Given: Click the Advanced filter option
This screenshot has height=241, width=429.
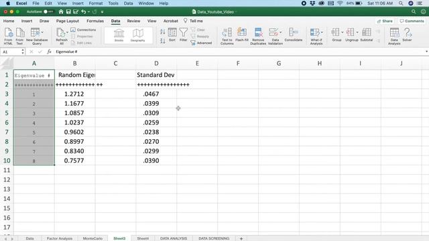Looking at the screenshot, I should click(x=201, y=43).
